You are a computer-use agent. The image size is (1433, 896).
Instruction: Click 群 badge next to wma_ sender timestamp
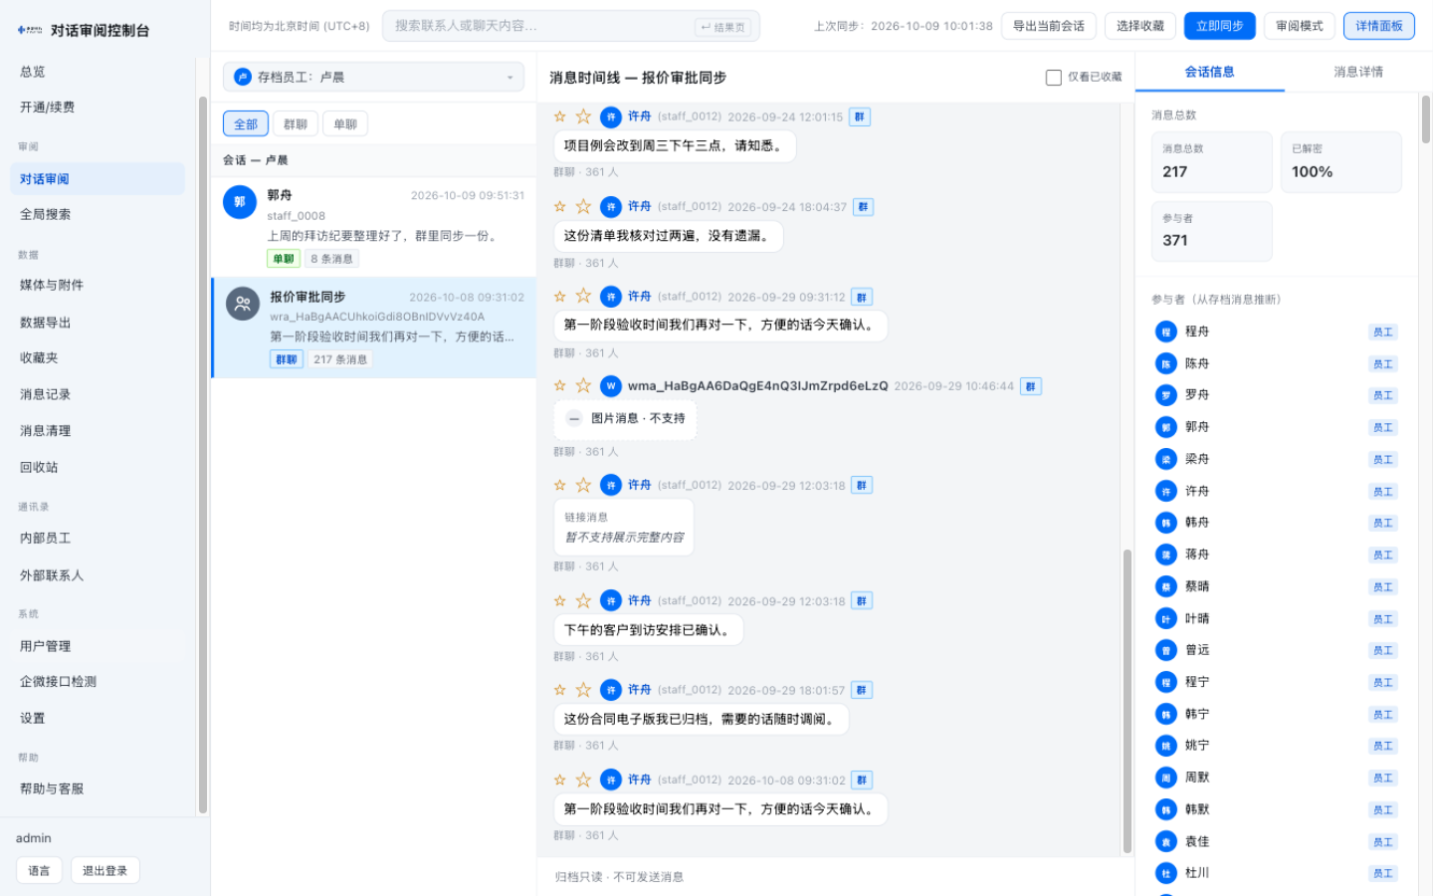click(x=1031, y=386)
